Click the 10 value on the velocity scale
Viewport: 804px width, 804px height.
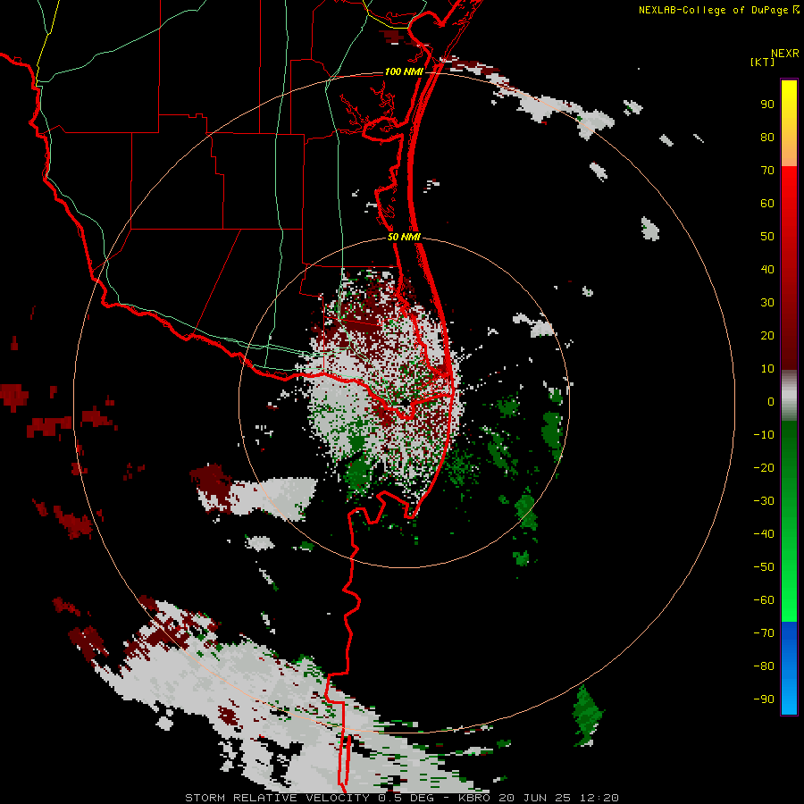pos(767,369)
